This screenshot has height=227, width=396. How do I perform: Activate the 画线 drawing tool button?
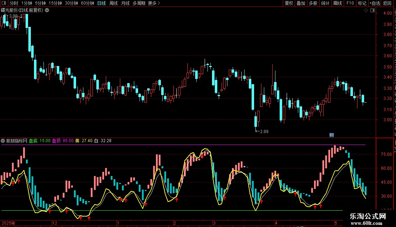[337, 3]
